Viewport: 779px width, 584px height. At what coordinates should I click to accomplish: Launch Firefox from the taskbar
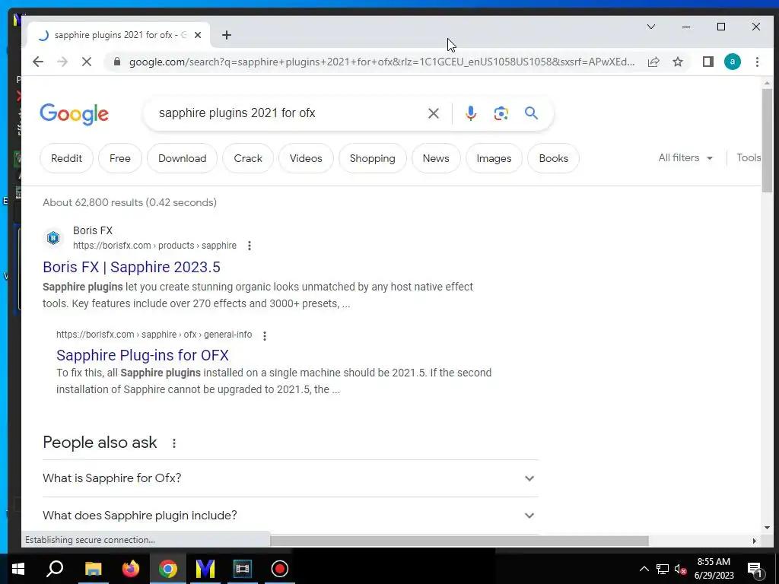pos(131,569)
